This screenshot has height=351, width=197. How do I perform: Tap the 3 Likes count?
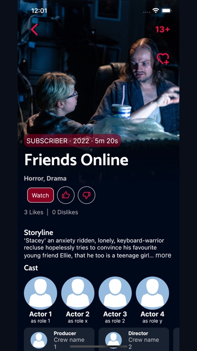coord(34,212)
